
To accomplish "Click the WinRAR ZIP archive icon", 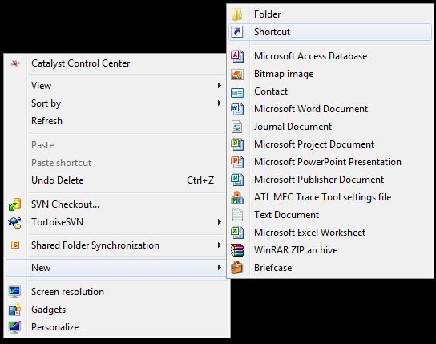I will pos(237,250).
